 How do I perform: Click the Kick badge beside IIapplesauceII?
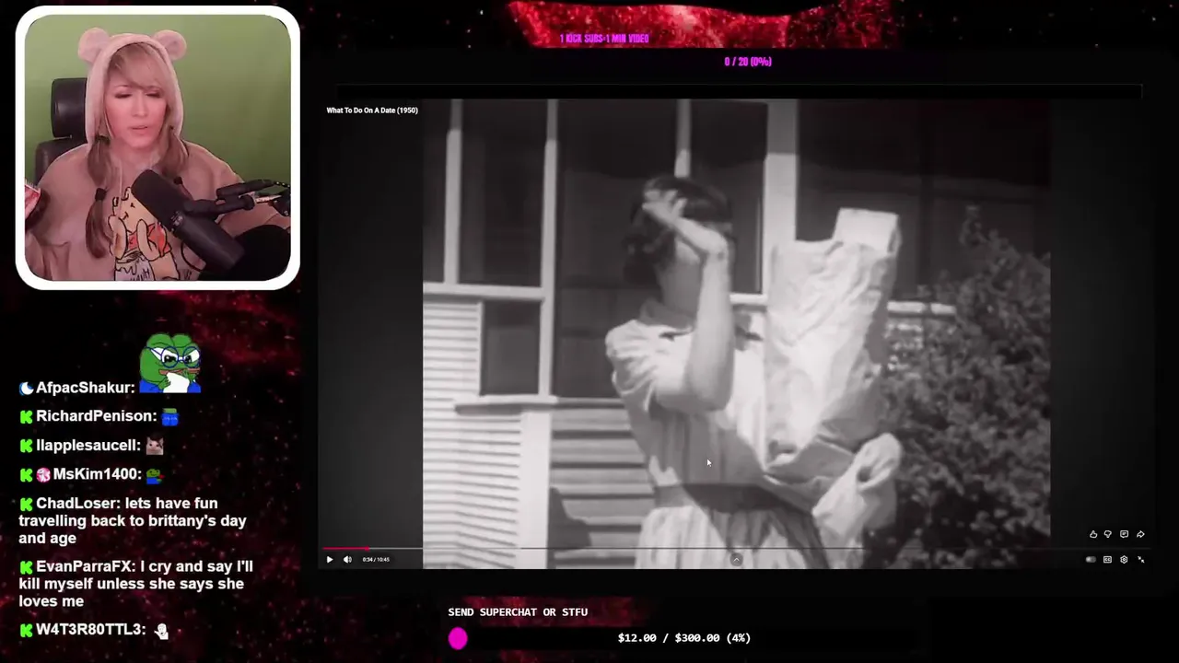point(26,446)
